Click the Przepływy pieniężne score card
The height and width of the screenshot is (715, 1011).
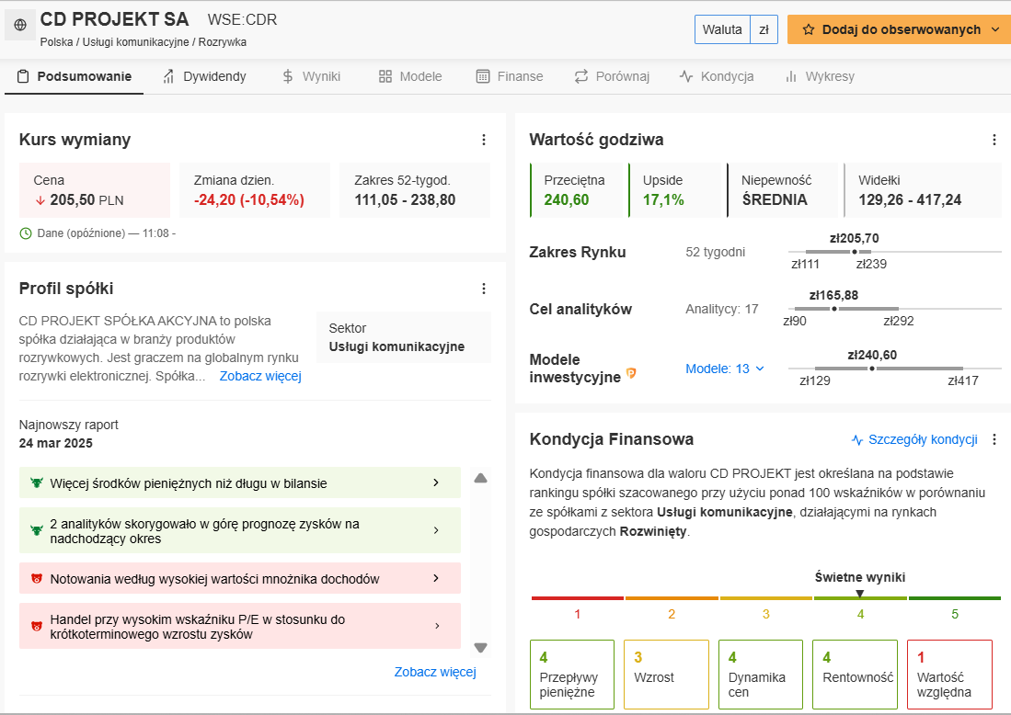click(572, 675)
